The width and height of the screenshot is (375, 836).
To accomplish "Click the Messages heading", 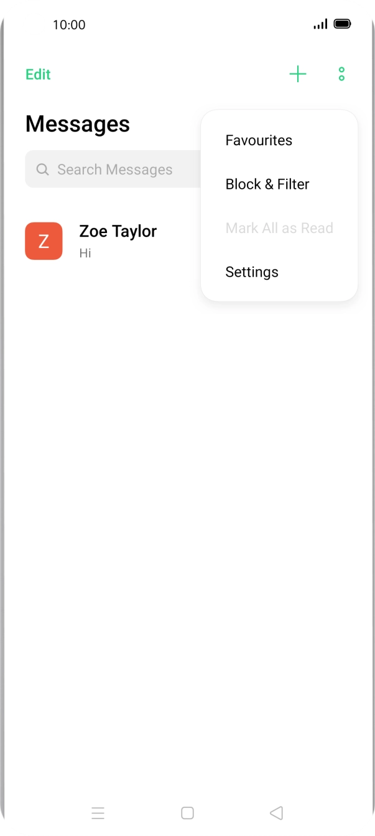I will point(76,124).
